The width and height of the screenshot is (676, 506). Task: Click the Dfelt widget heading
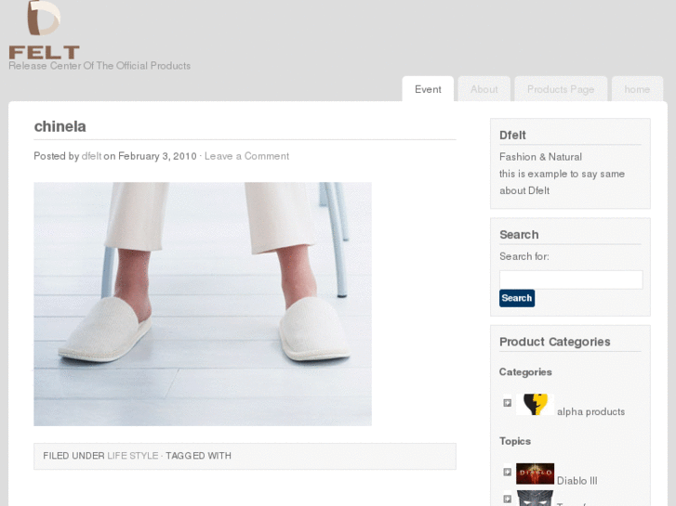tap(512, 136)
